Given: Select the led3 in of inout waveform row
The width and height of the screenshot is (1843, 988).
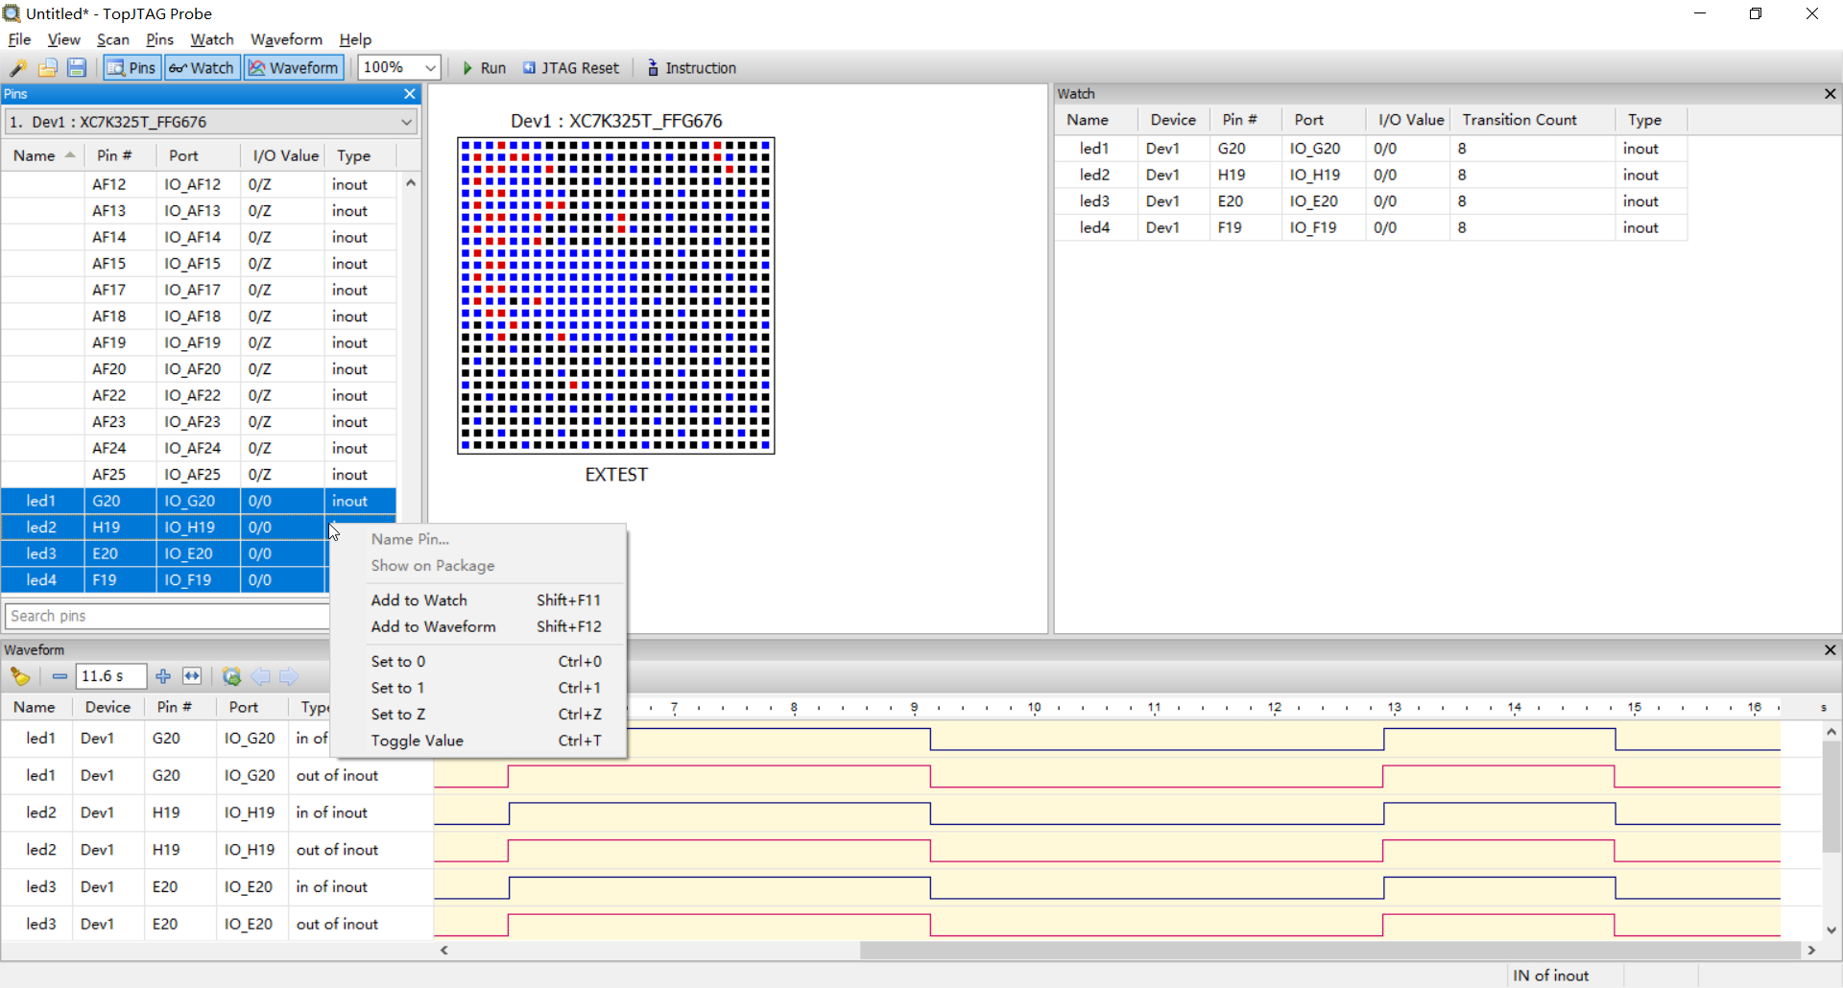Looking at the screenshot, I should tap(217, 887).
